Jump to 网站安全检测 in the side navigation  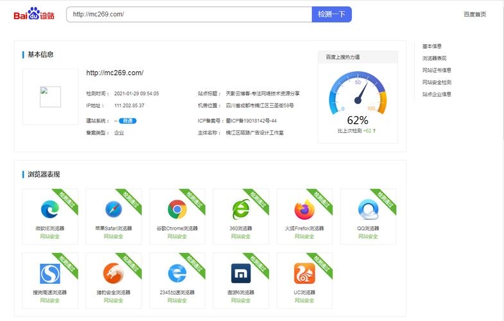pyautogui.click(x=437, y=82)
